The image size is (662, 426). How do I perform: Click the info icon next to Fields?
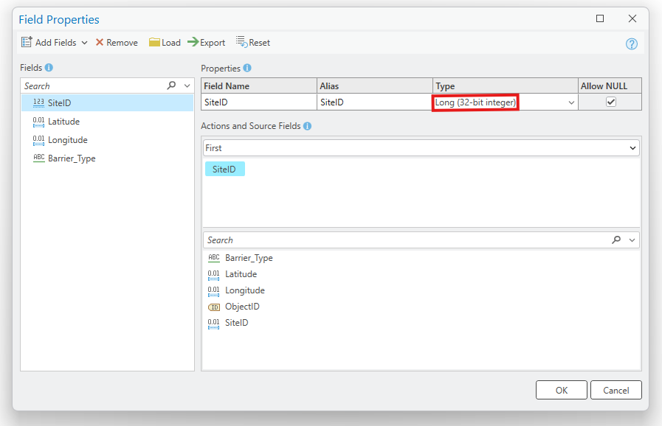pyautogui.click(x=49, y=67)
